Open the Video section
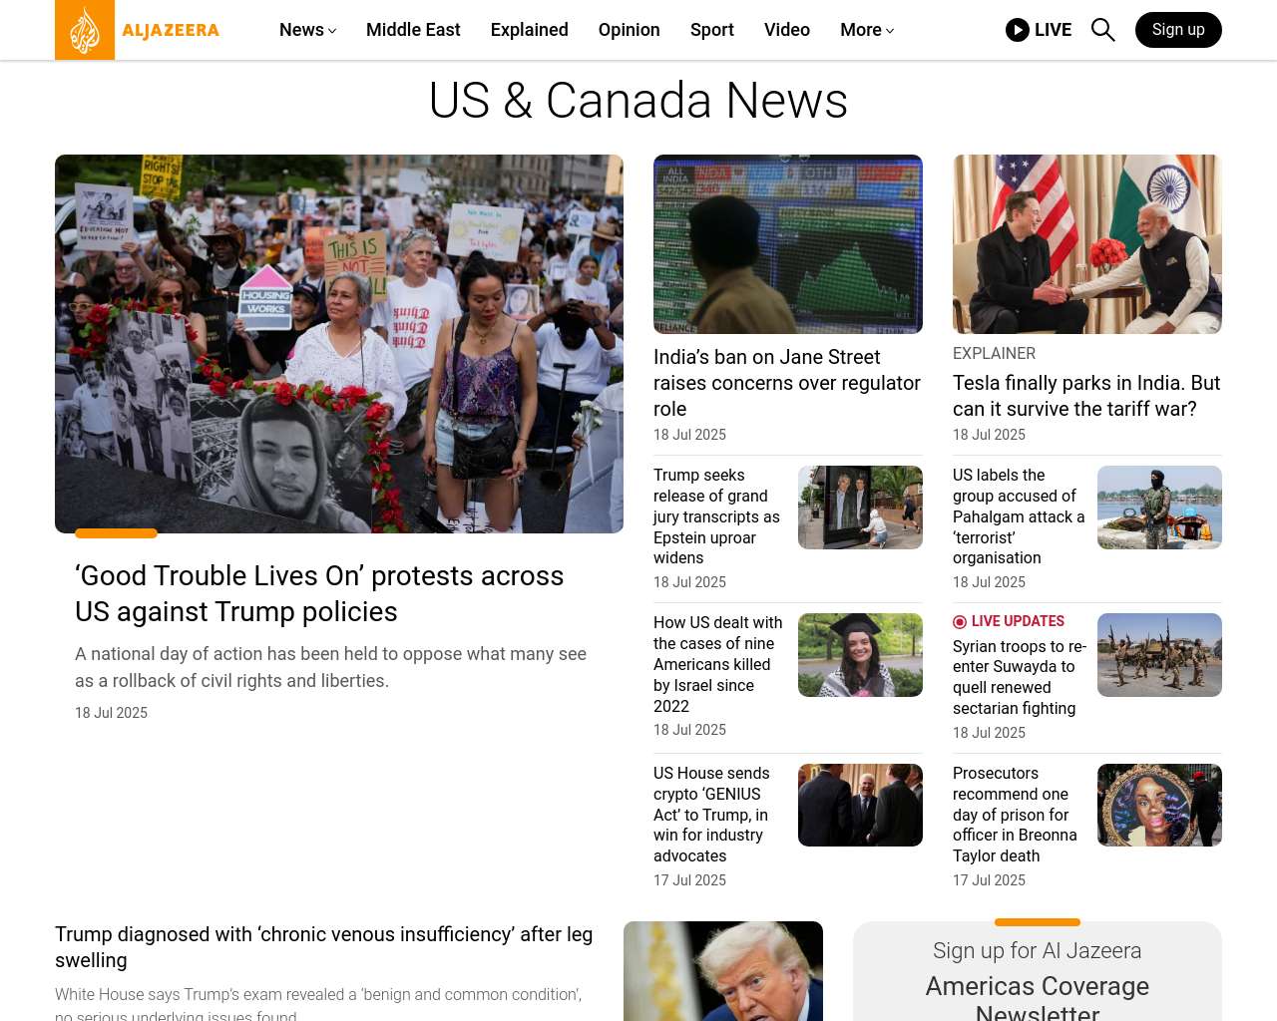The width and height of the screenshot is (1277, 1021). pos(787,30)
